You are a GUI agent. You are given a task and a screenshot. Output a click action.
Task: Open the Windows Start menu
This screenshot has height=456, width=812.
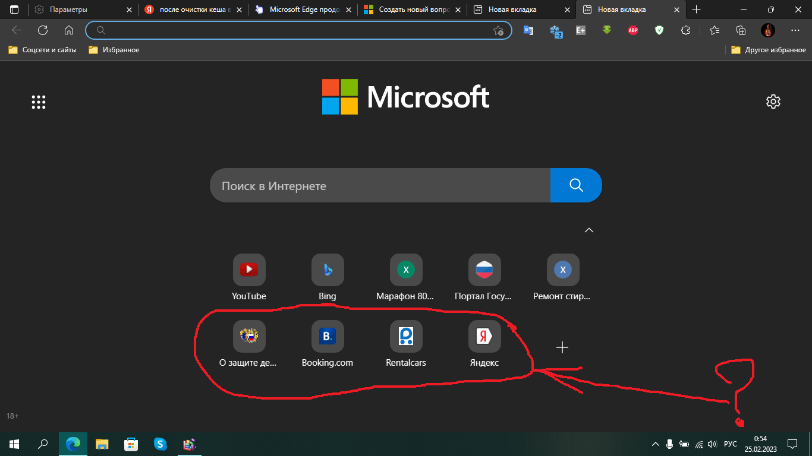coord(14,444)
